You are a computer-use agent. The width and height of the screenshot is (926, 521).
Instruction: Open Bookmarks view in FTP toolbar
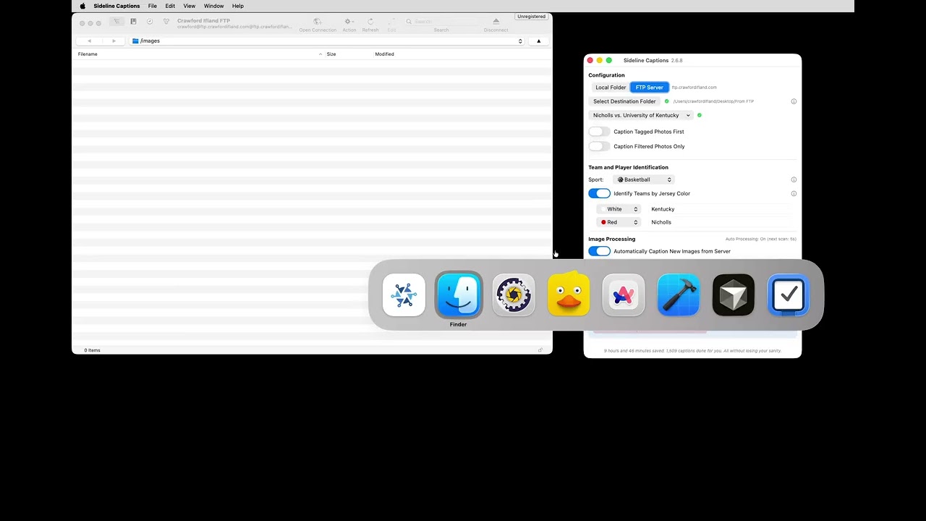click(x=133, y=22)
